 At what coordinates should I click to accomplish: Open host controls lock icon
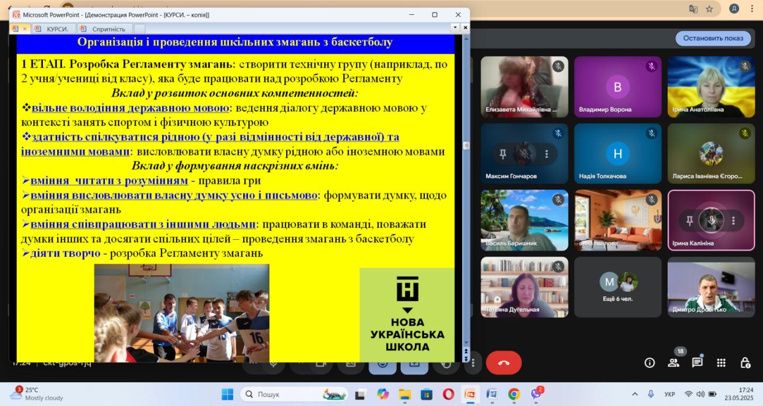(745, 363)
